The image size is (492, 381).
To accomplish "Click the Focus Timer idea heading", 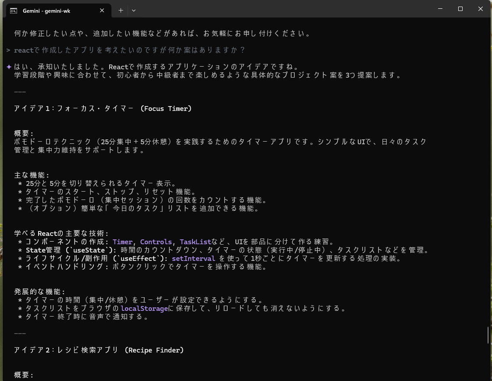I will coord(103,109).
